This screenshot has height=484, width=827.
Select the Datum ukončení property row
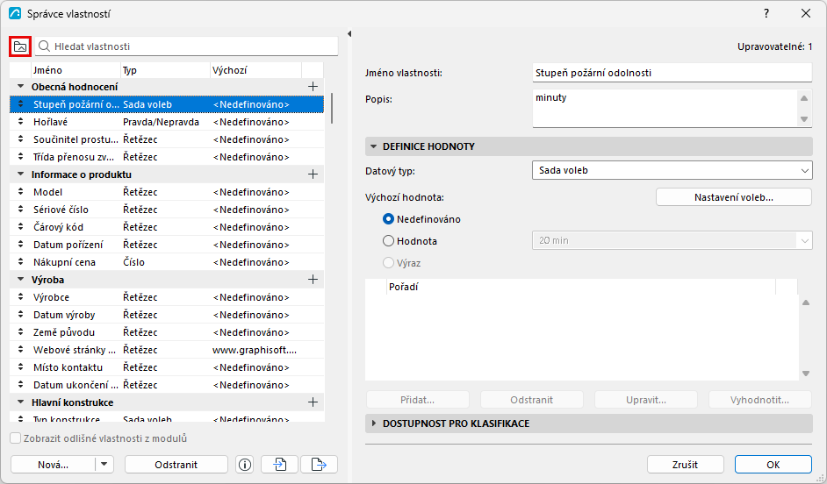[167, 385]
